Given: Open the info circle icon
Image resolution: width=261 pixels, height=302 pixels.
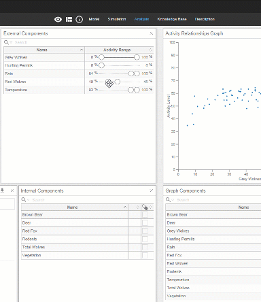Looking at the screenshot, I should pos(79,20).
